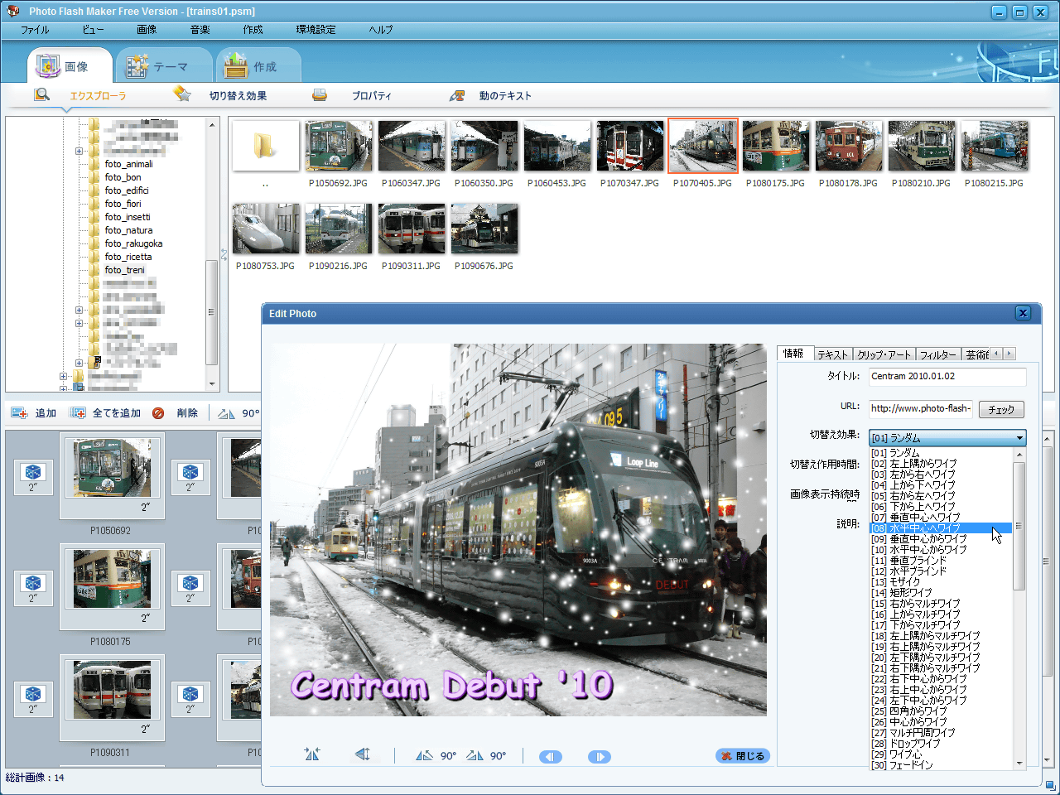Open the parent folder icon
Screen dimensions: 1060x795
pyautogui.click(x=266, y=147)
